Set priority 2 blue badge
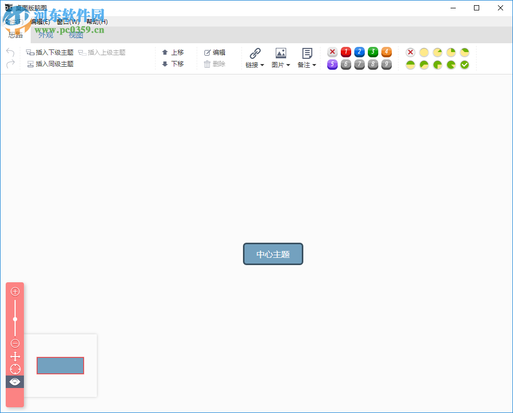The image size is (513, 413). click(x=359, y=52)
